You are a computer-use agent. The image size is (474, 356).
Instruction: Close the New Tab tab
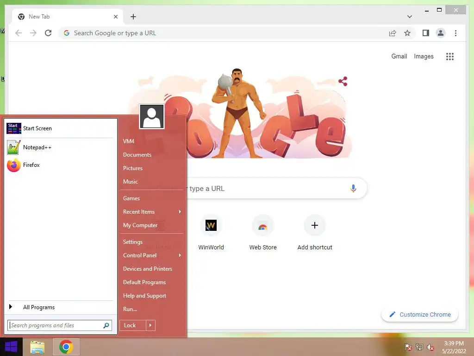click(x=115, y=17)
